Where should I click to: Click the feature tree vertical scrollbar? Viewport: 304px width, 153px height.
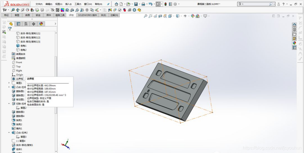[56, 85]
